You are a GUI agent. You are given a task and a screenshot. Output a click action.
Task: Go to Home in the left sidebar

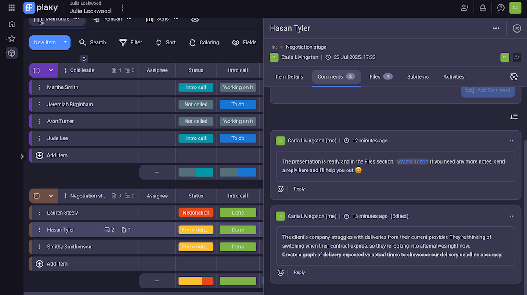pos(11,24)
